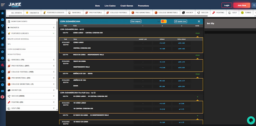Click the Login button
This screenshot has width=256, height=126.
pos(227,6)
